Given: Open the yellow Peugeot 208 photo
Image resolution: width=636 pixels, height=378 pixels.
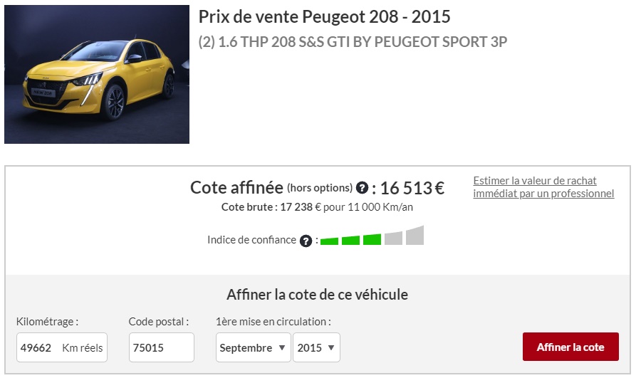Looking at the screenshot, I should tap(97, 74).
